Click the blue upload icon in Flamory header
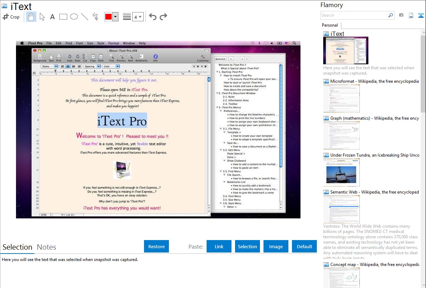Image resolution: width=426 pixels, height=288 pixels. pyautogui.click(x=421, y=15)
